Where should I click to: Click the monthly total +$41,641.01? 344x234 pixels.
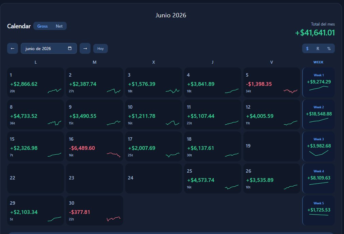tap(315, 33)
